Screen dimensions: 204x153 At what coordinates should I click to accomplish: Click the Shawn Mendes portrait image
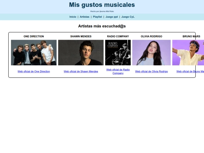(x=81, y=53)
